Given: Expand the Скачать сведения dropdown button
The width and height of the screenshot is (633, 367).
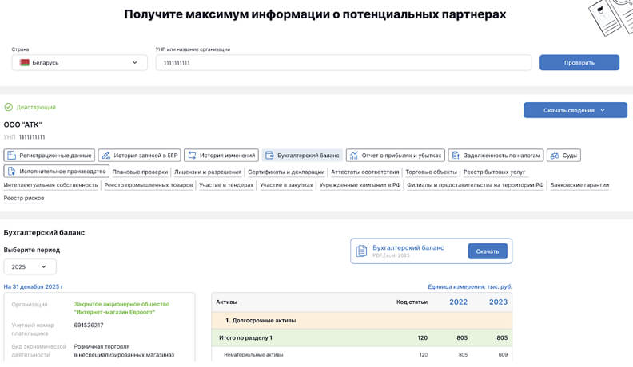Looking at the screenshot, I should coord(575,110).
